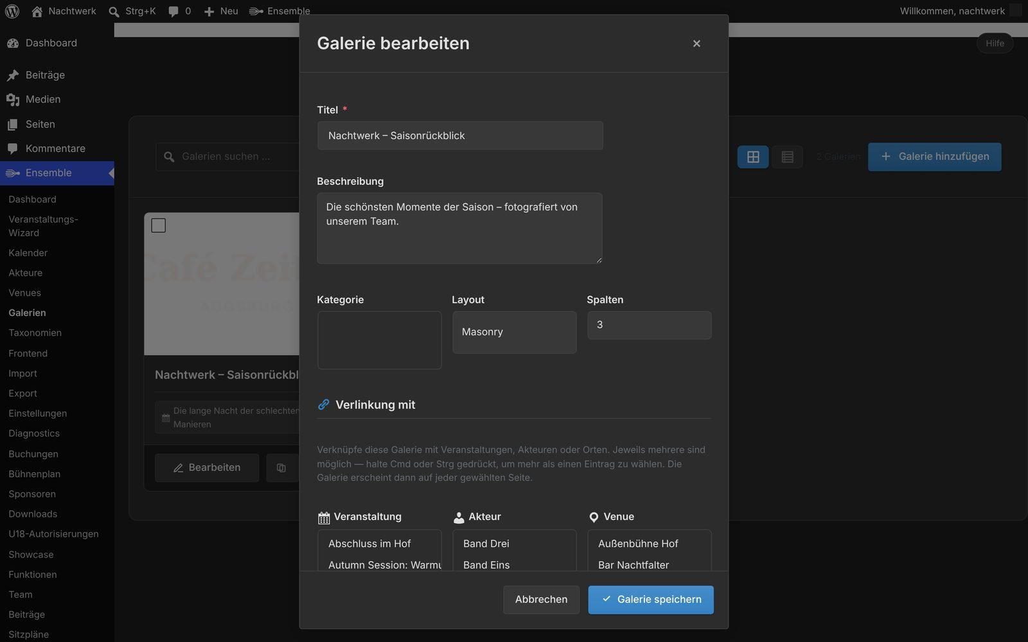Open the Nachtwerk site home link
This screenshot has width=1028, height=642.
coord(64,11)
